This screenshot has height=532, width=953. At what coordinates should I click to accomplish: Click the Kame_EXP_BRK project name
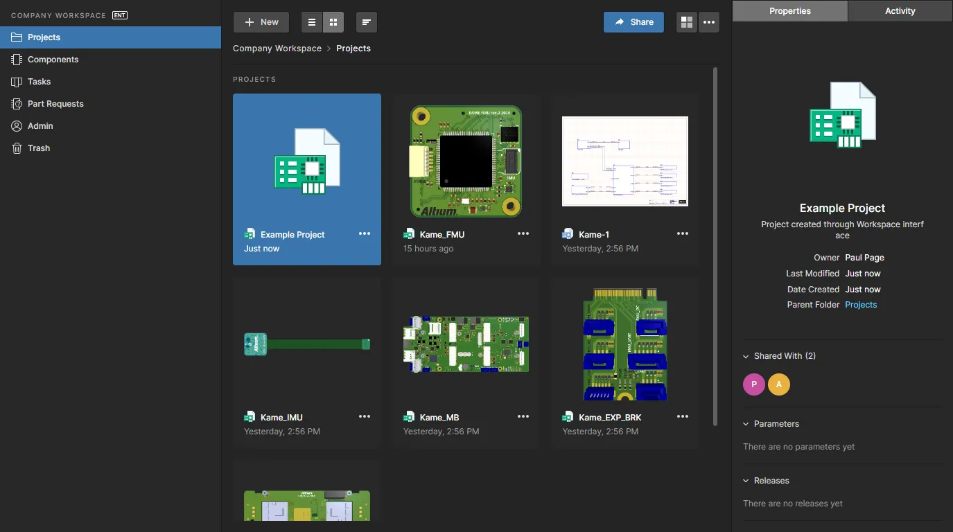coord(610,418)
